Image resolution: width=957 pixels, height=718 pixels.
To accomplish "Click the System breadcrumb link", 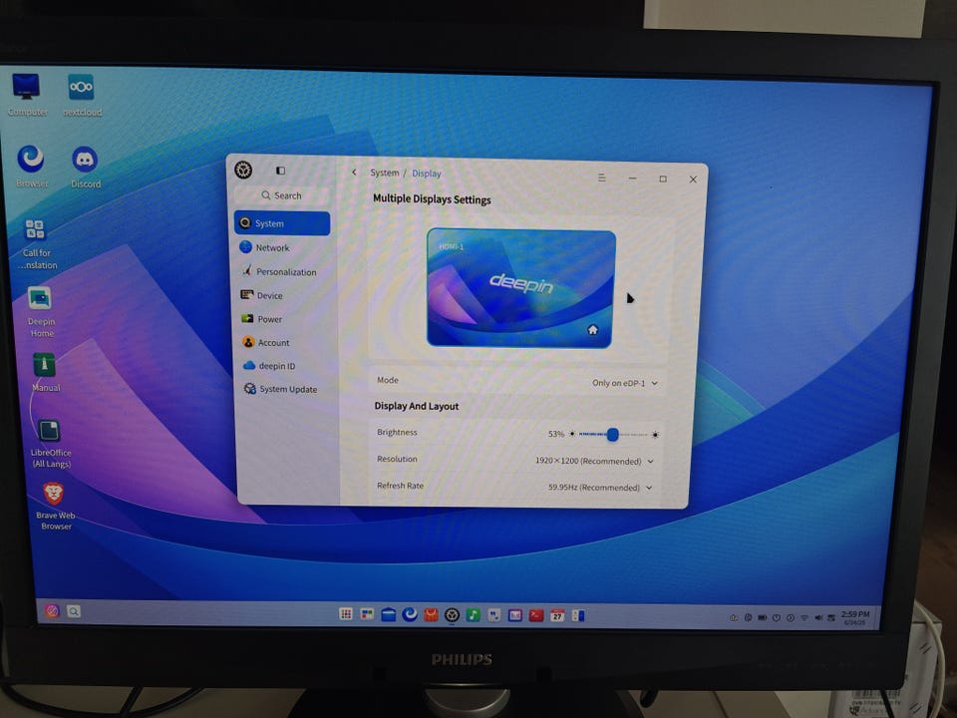I will 385,173.
